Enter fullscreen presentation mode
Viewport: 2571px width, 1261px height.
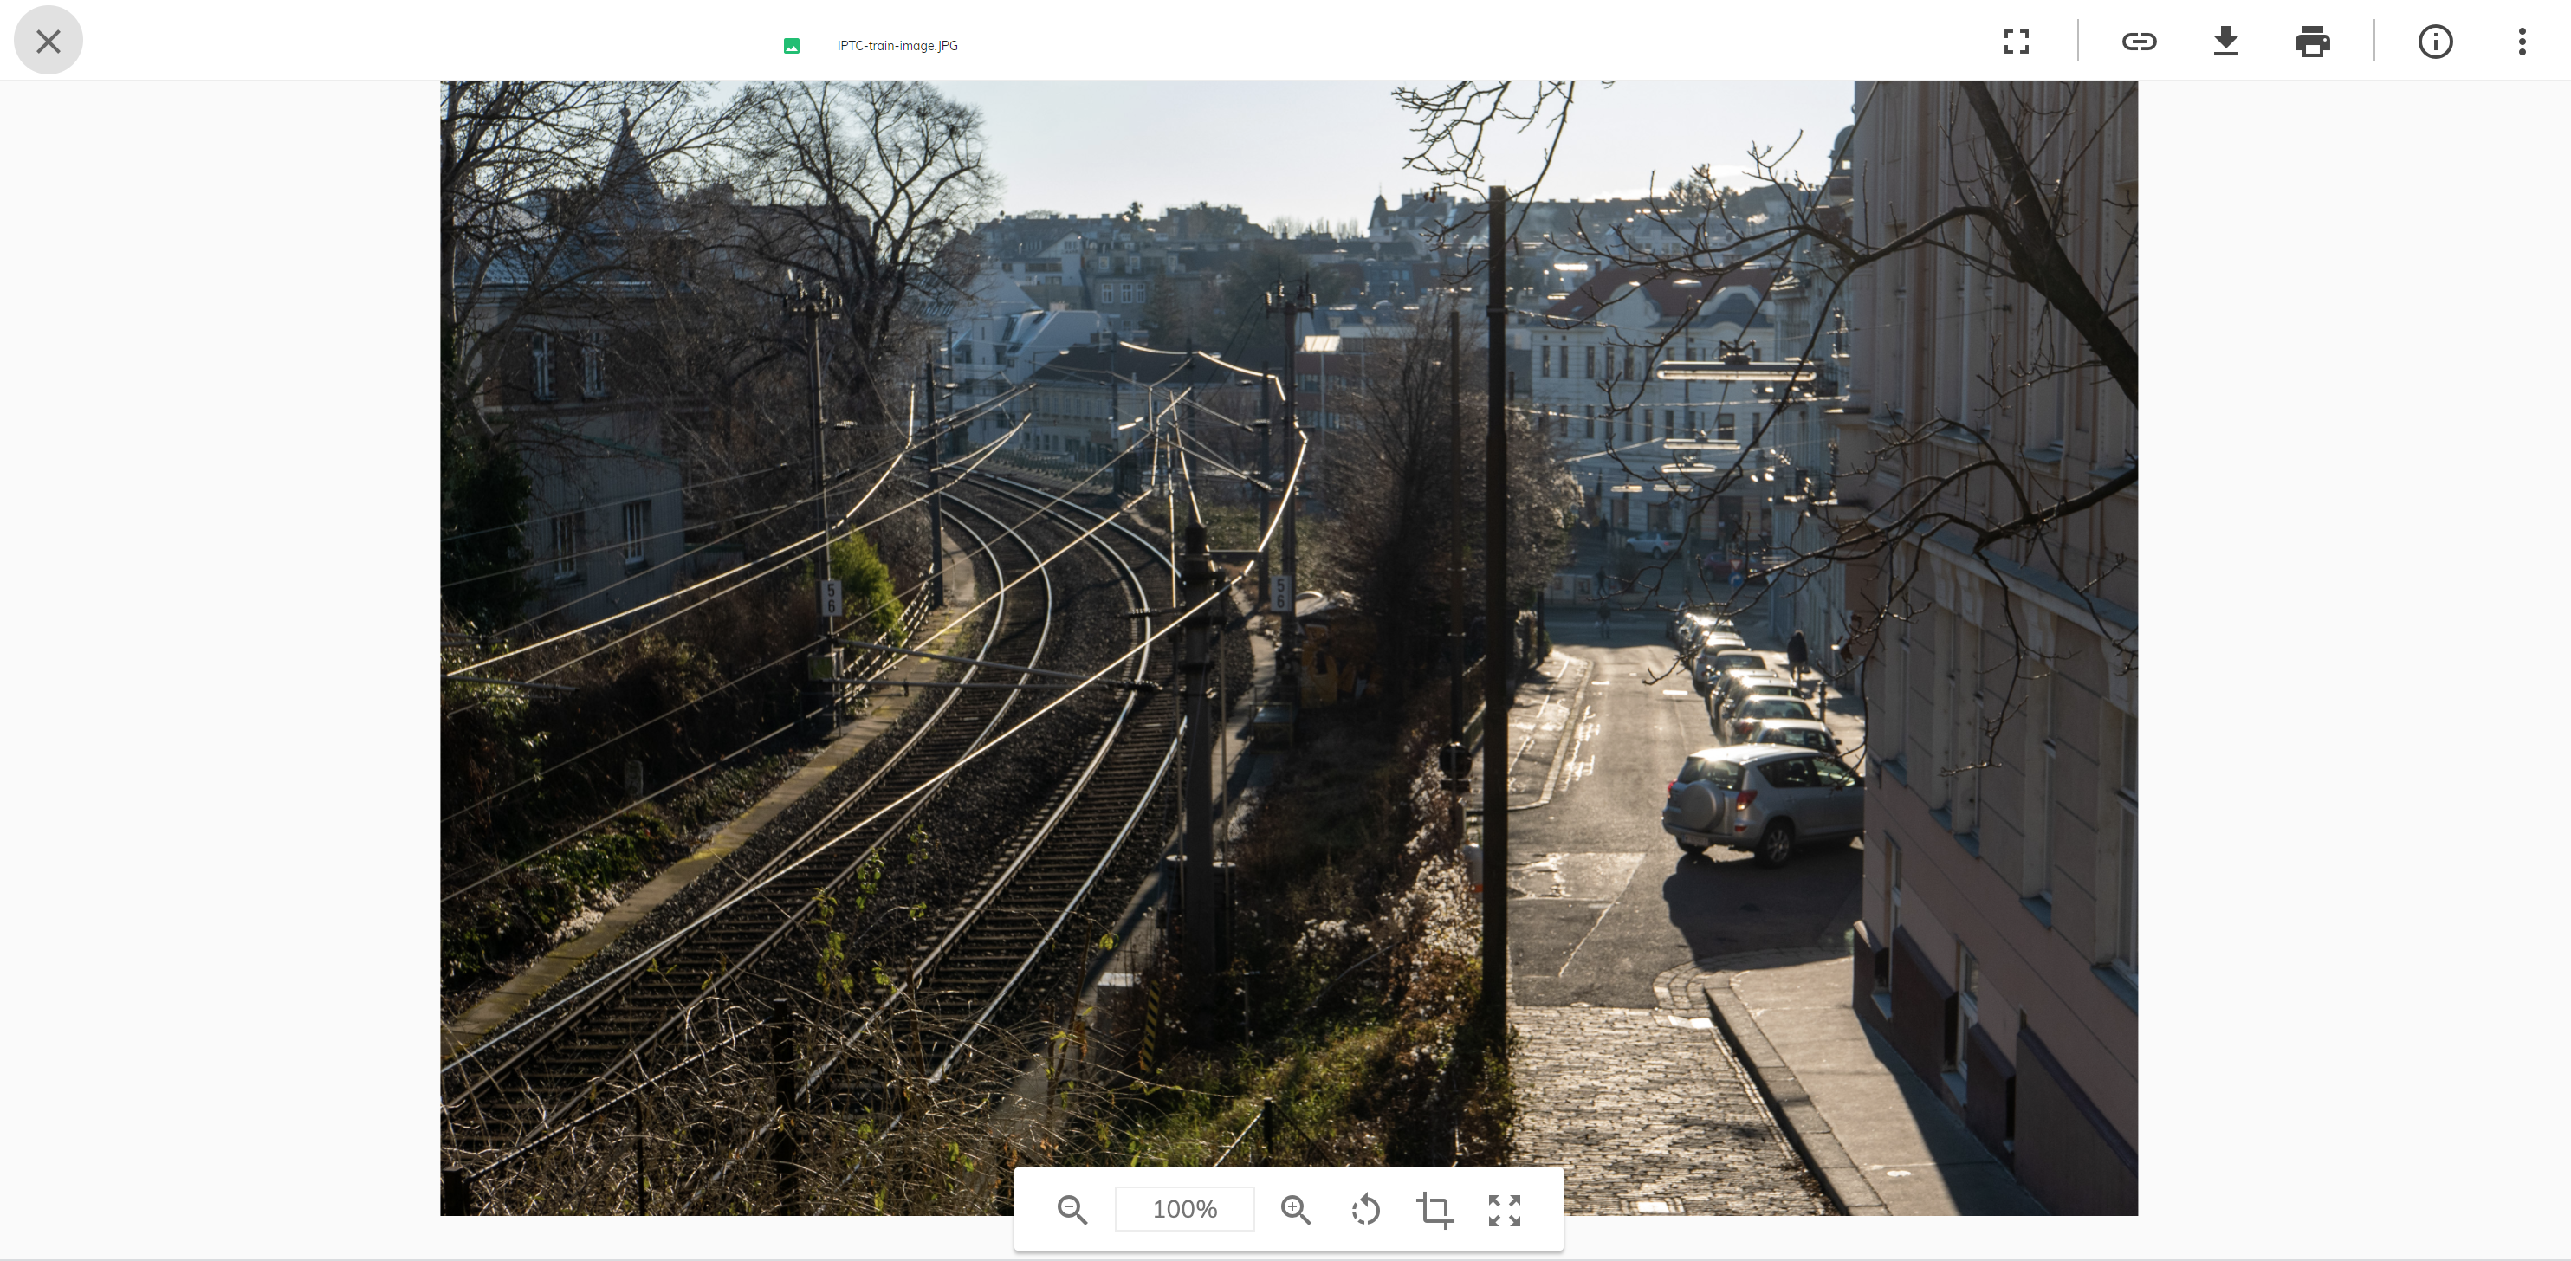(2015, 42)
